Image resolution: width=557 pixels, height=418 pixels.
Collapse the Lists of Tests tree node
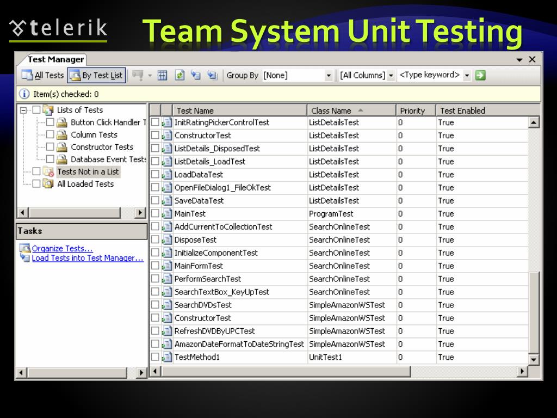click(x=23, y=110)
